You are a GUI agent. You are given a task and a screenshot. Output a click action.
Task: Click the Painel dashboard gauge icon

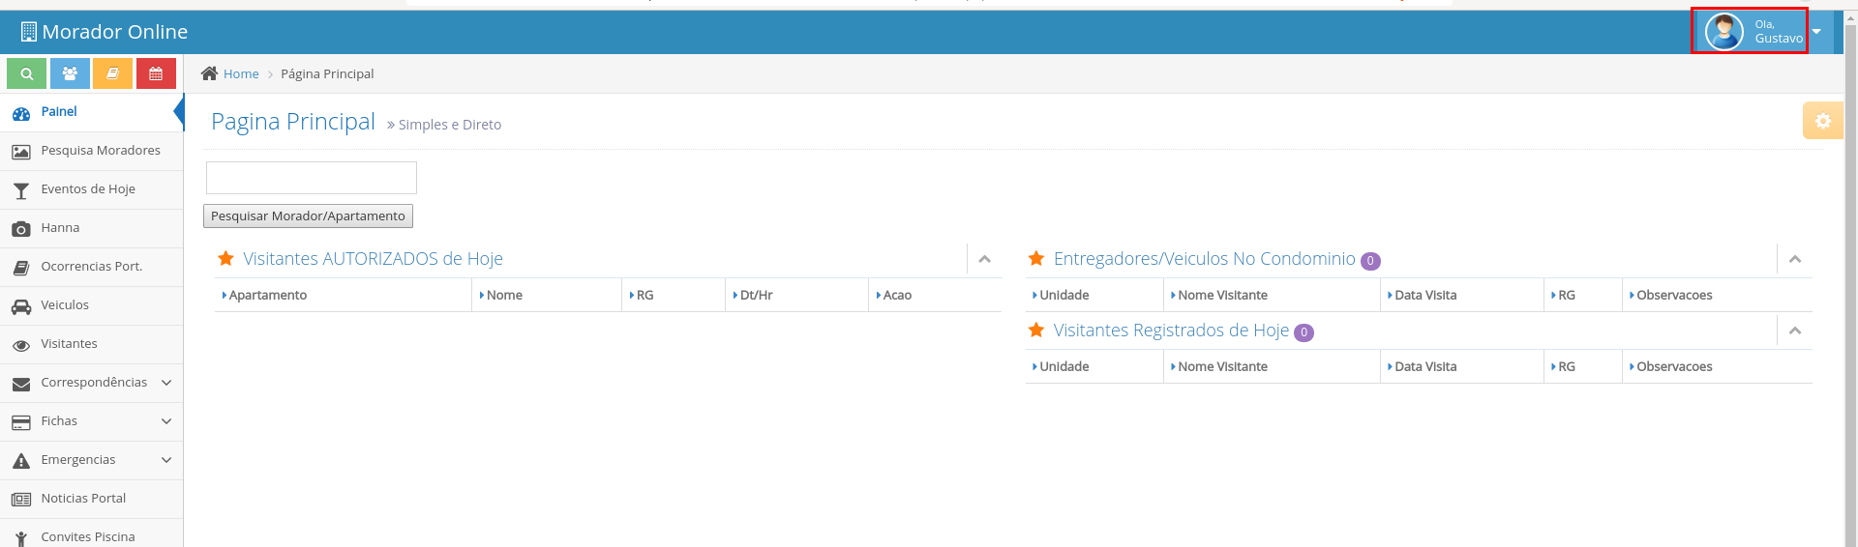[21, 113]
